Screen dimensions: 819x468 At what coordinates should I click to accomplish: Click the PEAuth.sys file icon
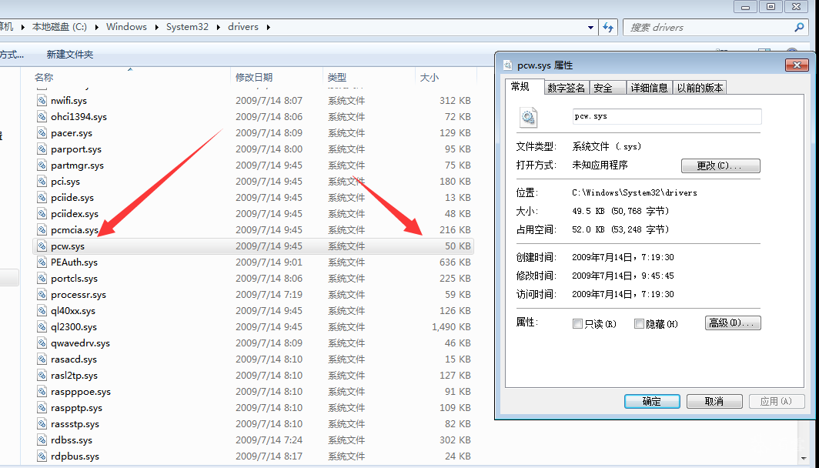[42, 262]
